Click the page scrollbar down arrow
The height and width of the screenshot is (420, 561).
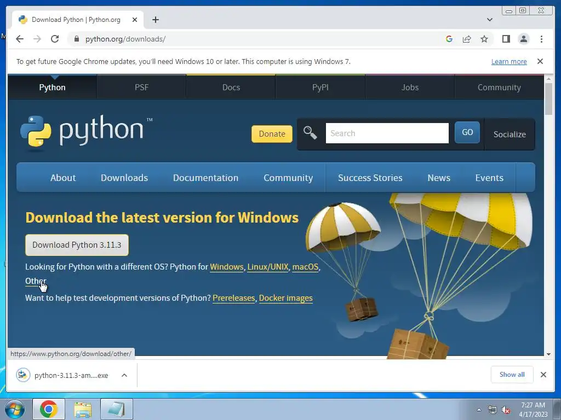[x=548, y=354]
